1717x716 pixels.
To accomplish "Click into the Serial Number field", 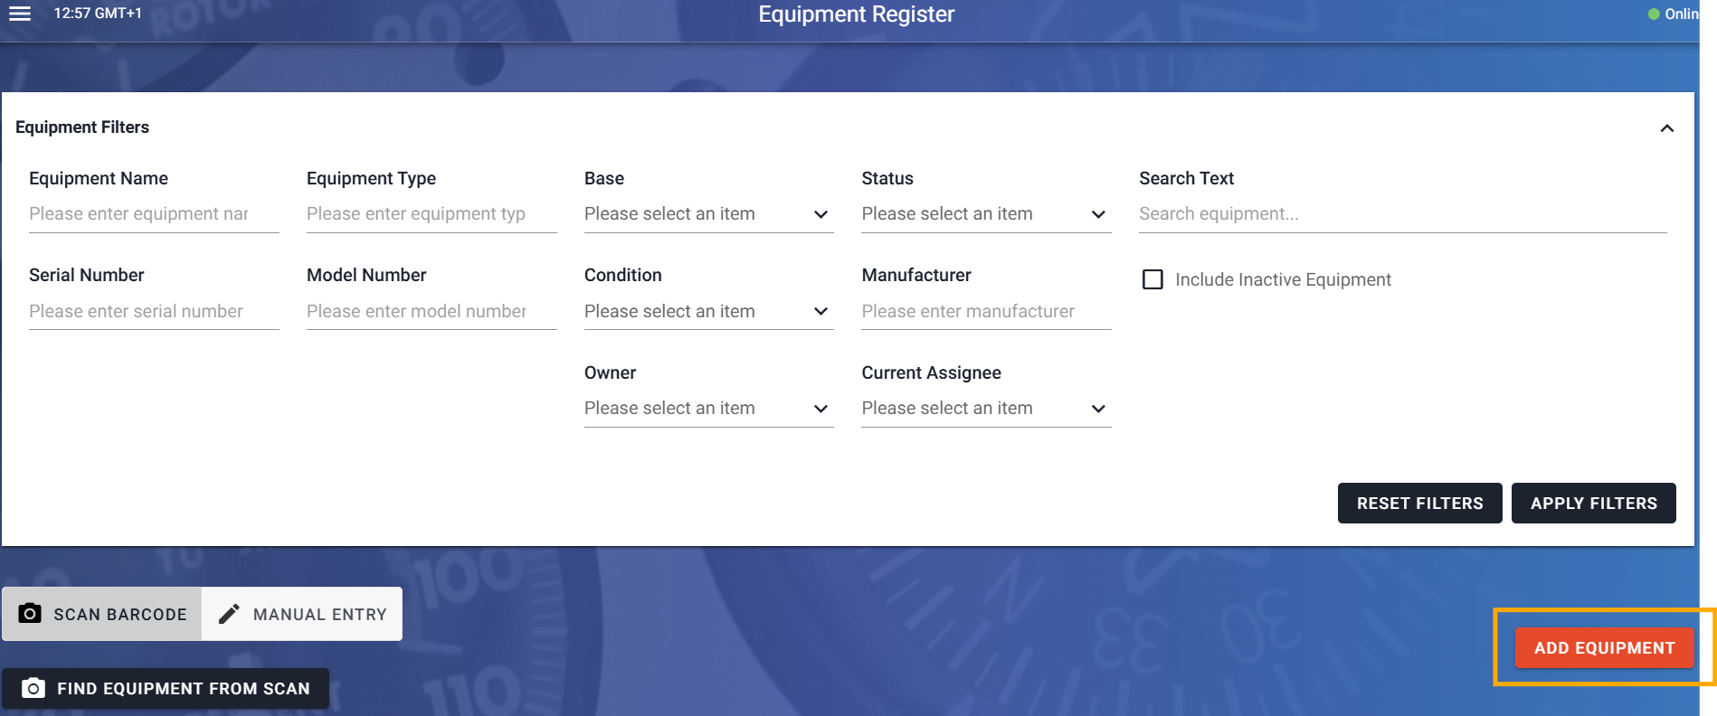I will pyautogui.click(x=154, y=312).
